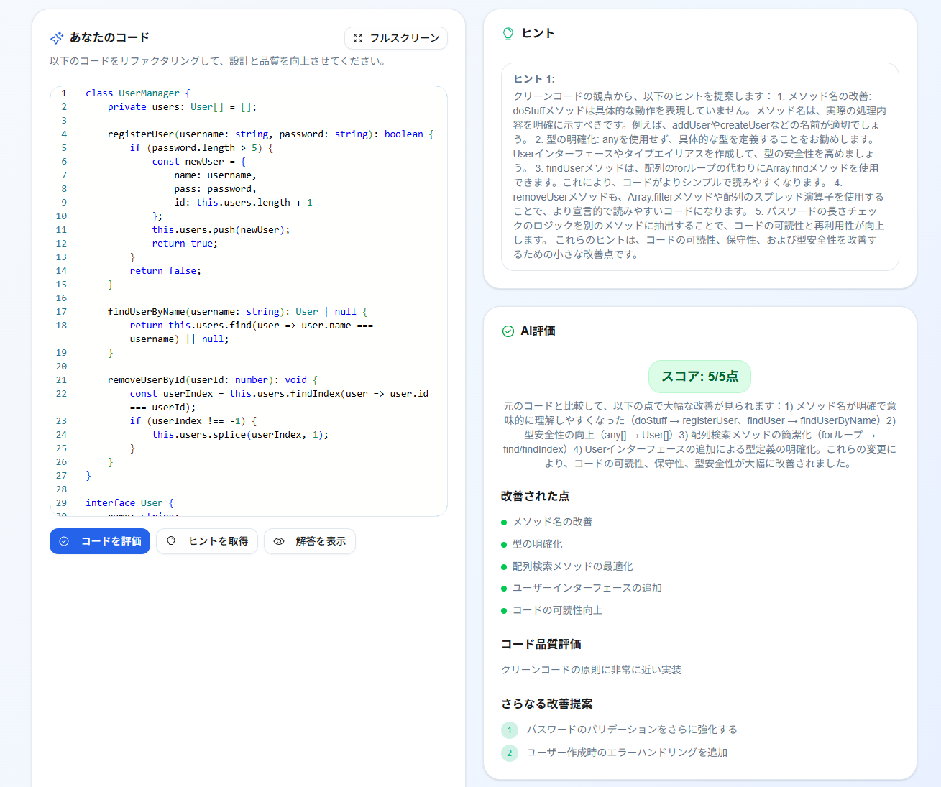Click the さらなる改善提案 heading
Screen dimensions: 941x787
(547, 704)
